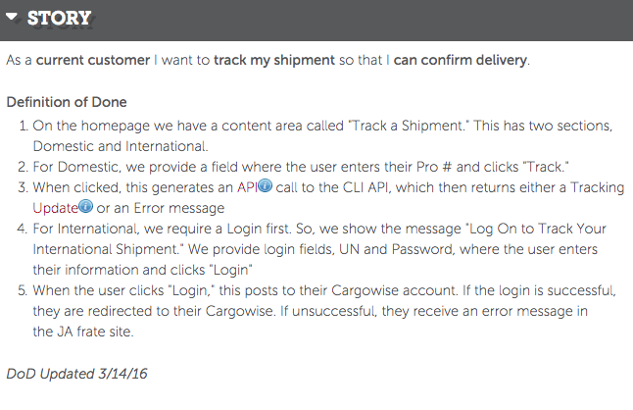This screenshot has height=410, width=633.
Task: Click the quoted 'Track a Shipment' text
Action: (407, 126)
